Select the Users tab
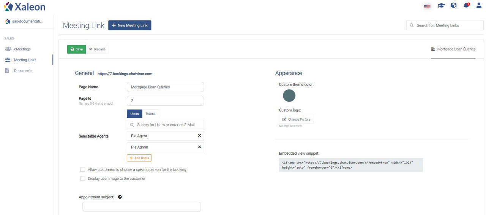The height and width of the screenshot is (215, 486). (134, 114)
